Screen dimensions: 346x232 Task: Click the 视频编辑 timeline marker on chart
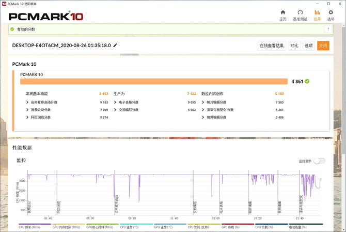(279, 208)
